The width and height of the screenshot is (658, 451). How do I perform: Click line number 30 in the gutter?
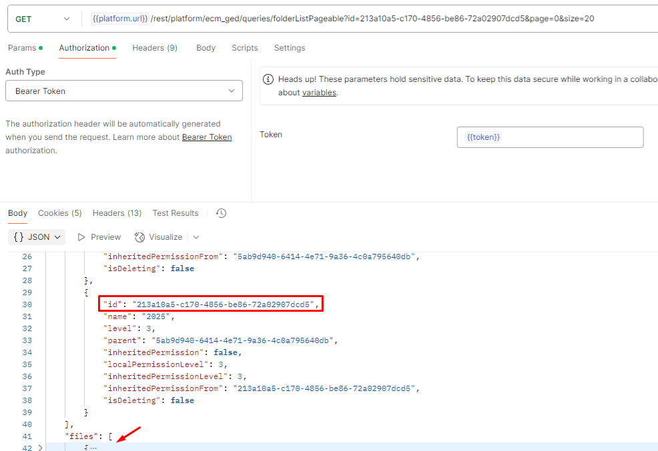(27, 304)
